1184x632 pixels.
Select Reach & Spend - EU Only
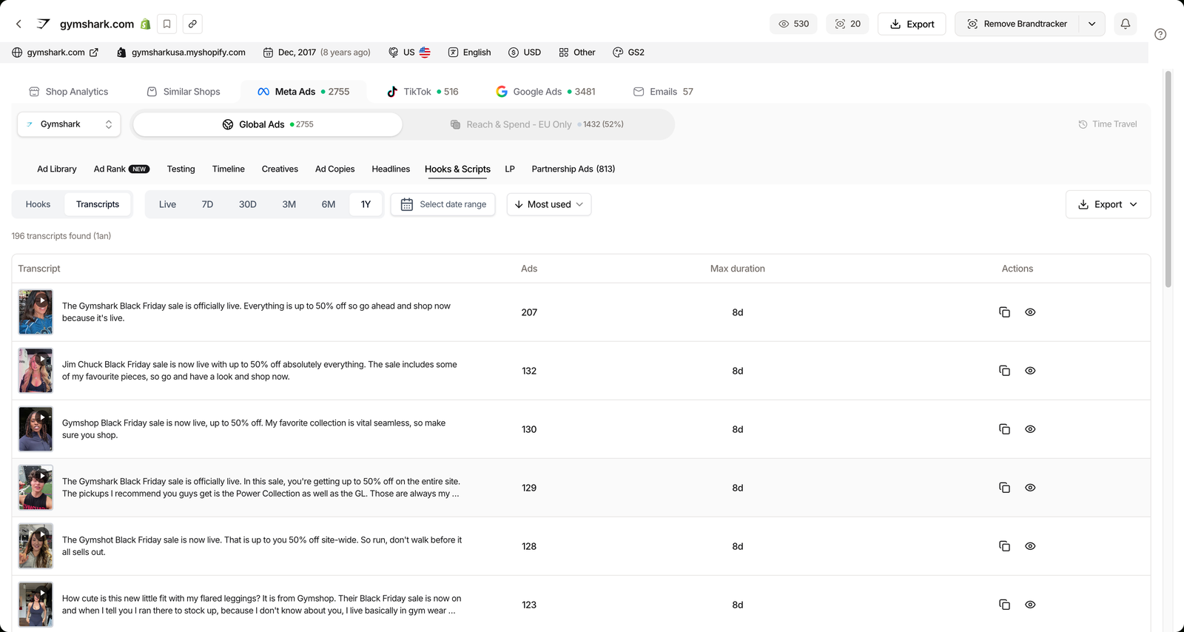coord(537,124)
